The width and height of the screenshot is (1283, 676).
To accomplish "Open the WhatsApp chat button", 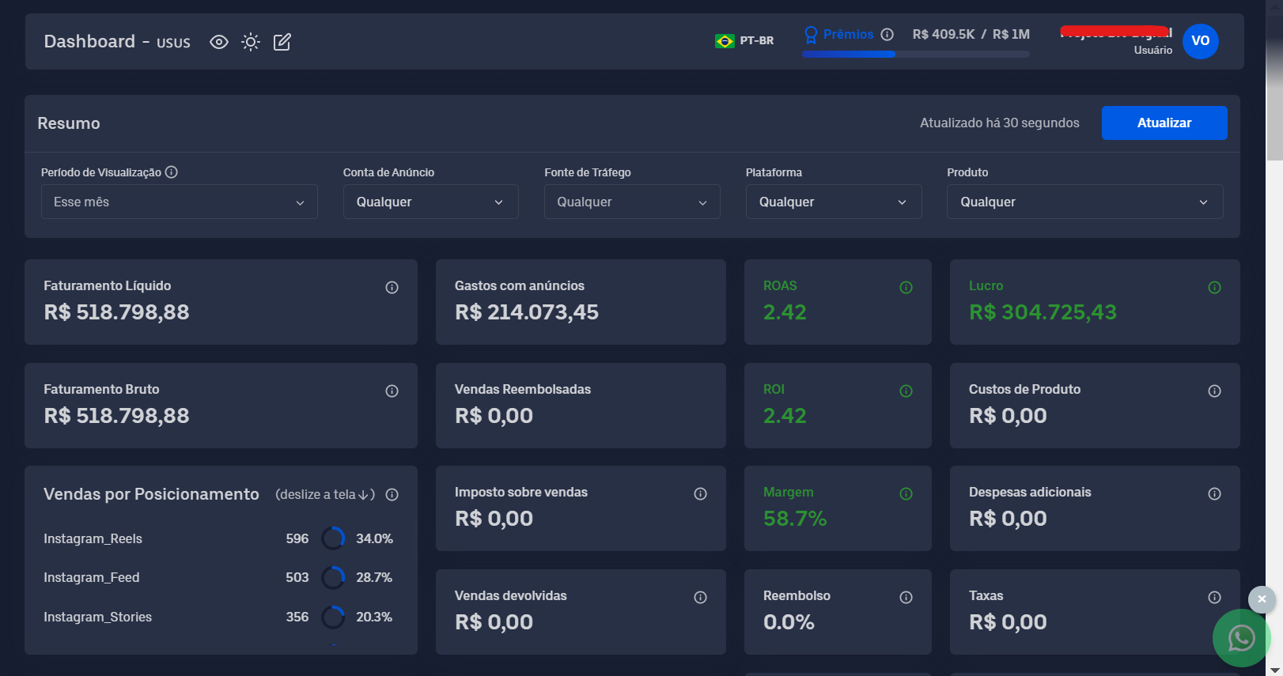I will click(1241, 638).
